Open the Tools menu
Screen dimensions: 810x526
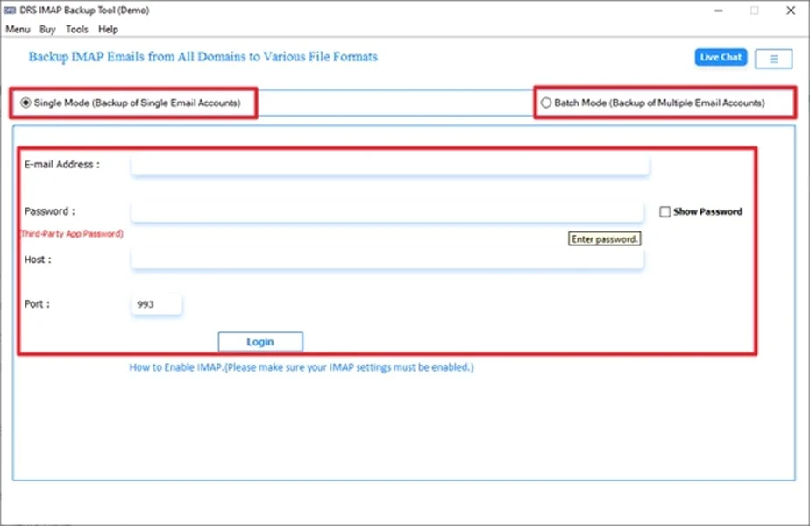point(76,29)
